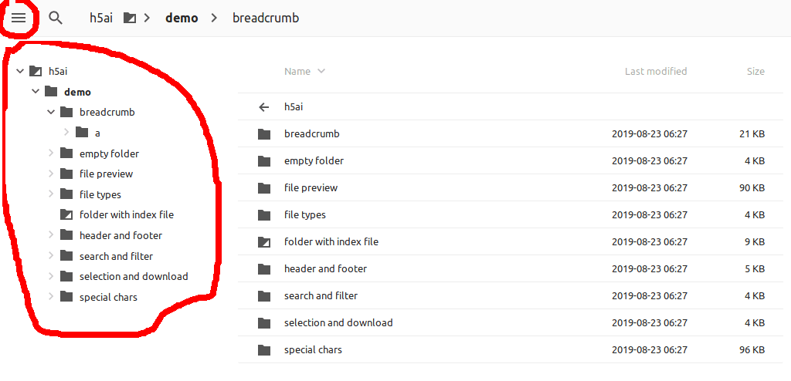The height and width of the screenshot is (381, 791).
Task: Open 'search and filter' folder row
Action: [x=321, y=296]
